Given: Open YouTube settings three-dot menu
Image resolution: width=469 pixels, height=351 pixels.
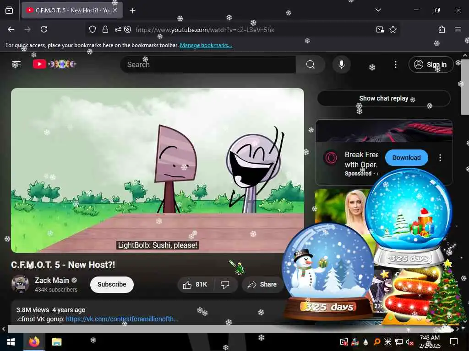Looking at the screenshot, I should tap(395, 64).
